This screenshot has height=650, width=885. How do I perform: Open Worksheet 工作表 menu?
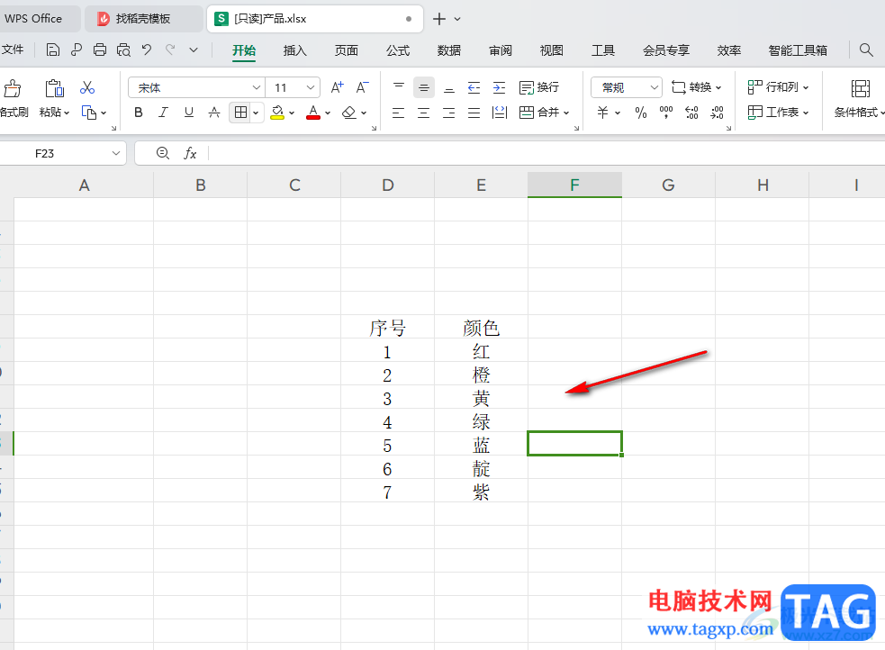(779, 113)
